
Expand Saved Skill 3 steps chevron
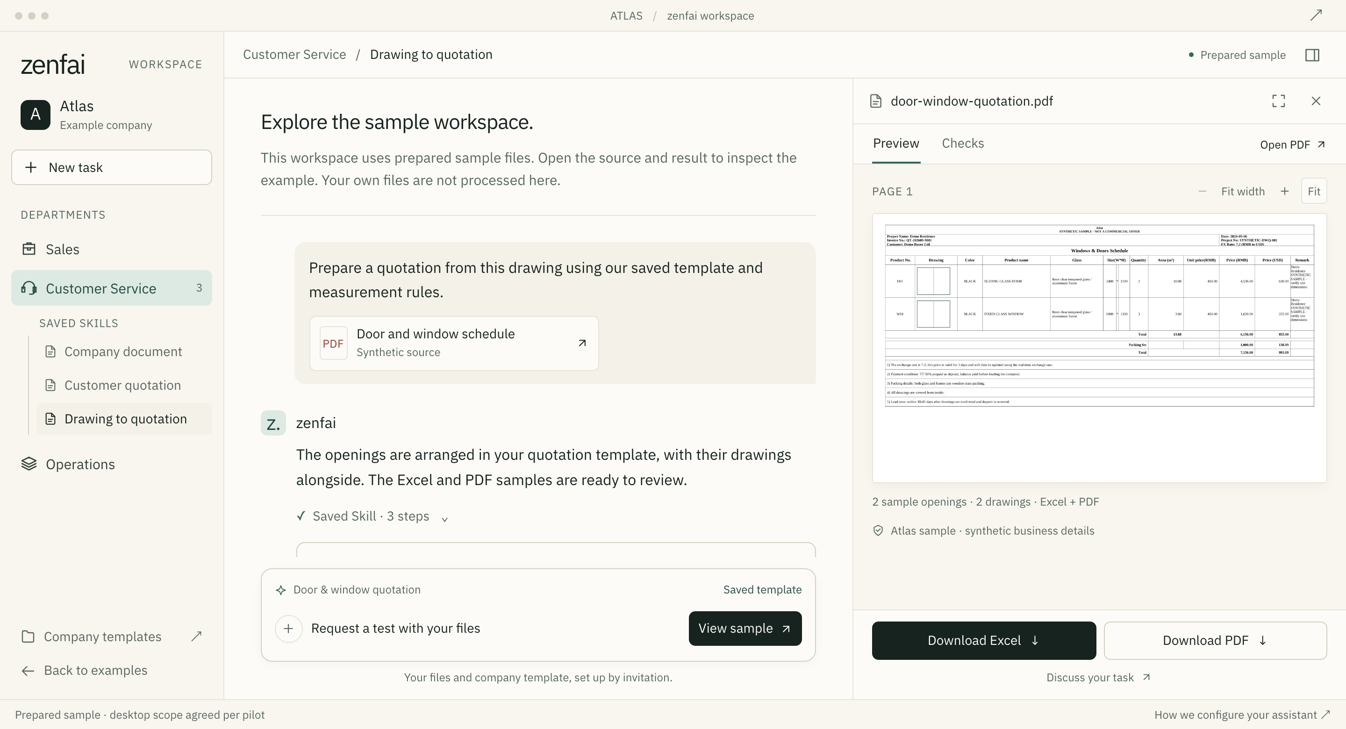(x=444, y=519)
